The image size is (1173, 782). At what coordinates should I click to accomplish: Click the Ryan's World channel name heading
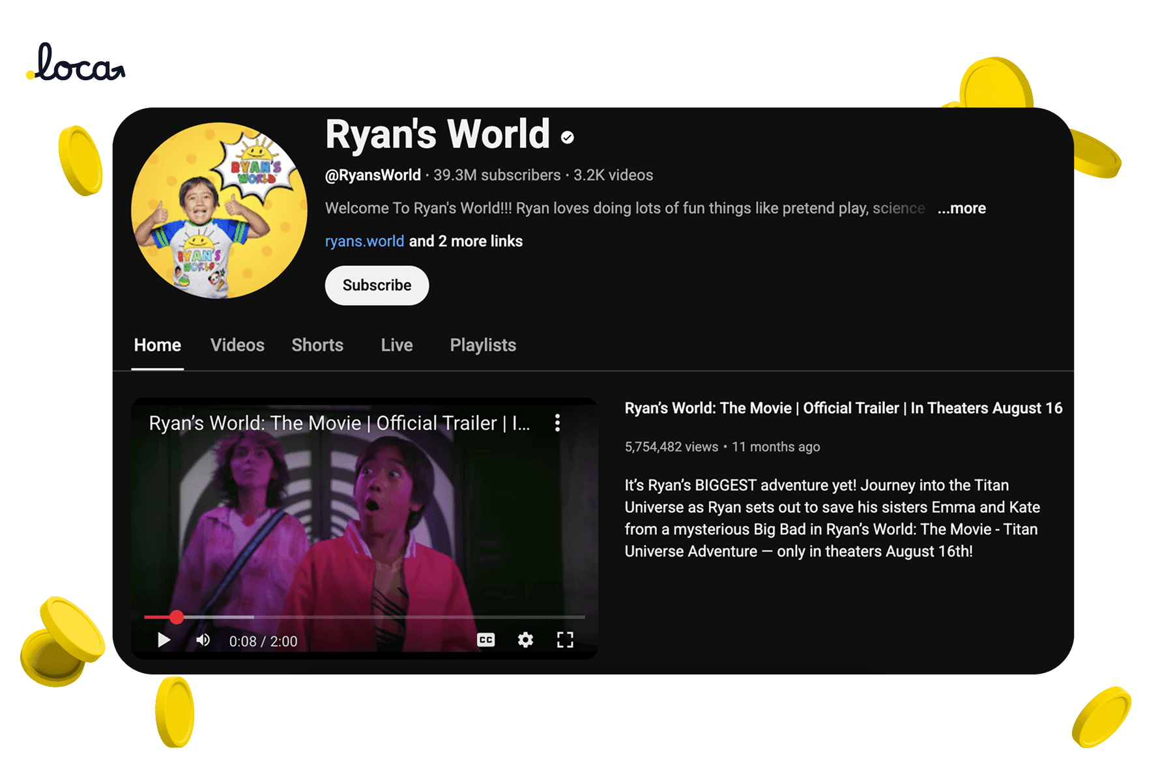pyautogui.click(x=437, y=134)
